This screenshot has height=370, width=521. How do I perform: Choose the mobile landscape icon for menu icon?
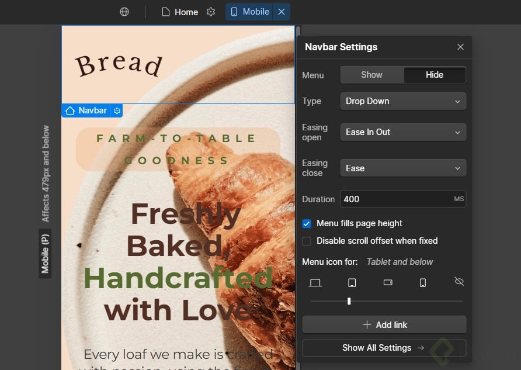[x=388, y=282]
